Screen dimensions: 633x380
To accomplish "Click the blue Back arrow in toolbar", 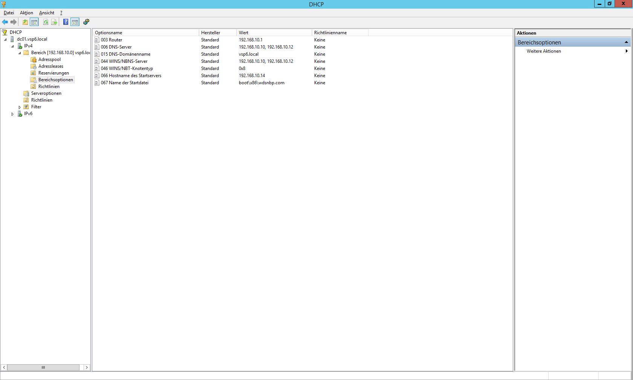I will pos(5,22).
